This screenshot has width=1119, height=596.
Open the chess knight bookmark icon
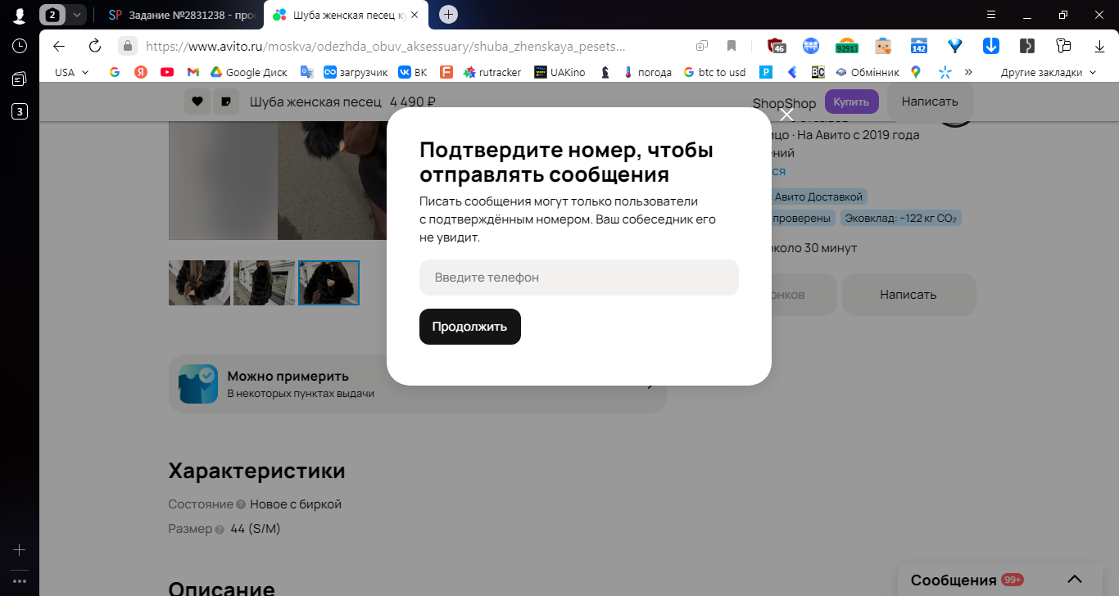coord(605,72)
